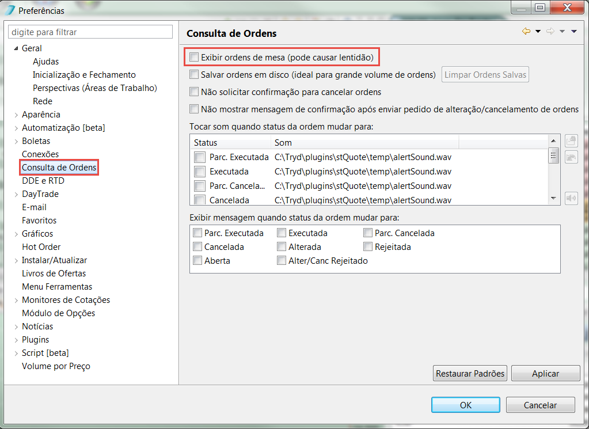Click the Status column header

pos(231,142)
